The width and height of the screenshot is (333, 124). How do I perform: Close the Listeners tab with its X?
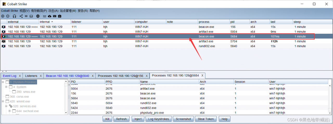[41, 76]
